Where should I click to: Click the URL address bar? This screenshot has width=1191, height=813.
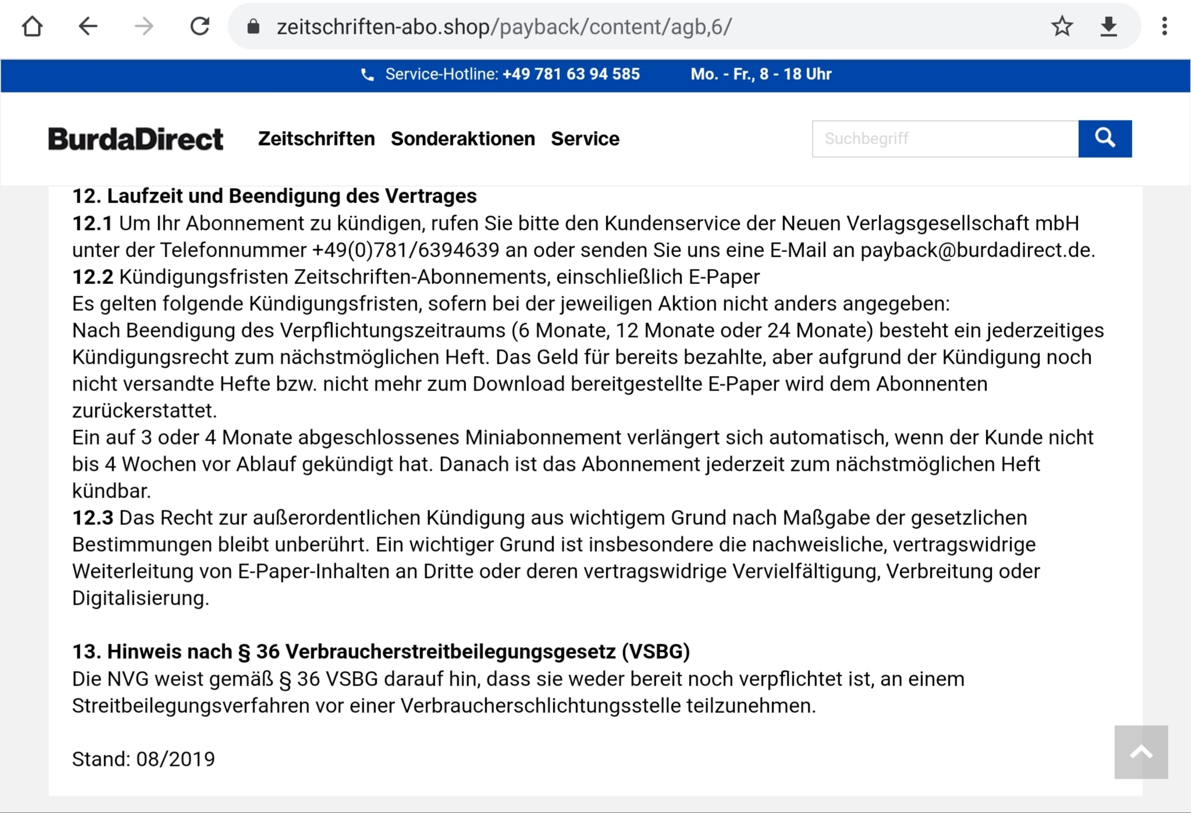[x=640, y=27]
